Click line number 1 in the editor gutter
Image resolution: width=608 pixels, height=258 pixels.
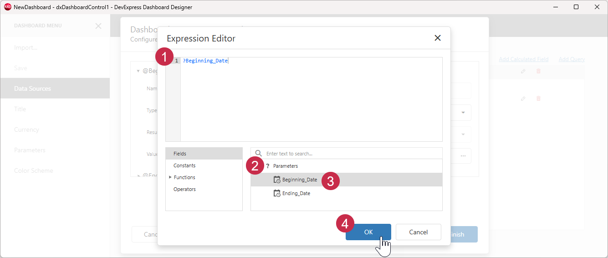coord(176,61)
